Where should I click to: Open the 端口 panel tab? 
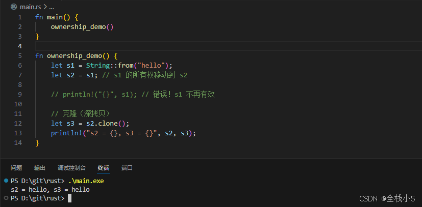[x=127, y=168]
